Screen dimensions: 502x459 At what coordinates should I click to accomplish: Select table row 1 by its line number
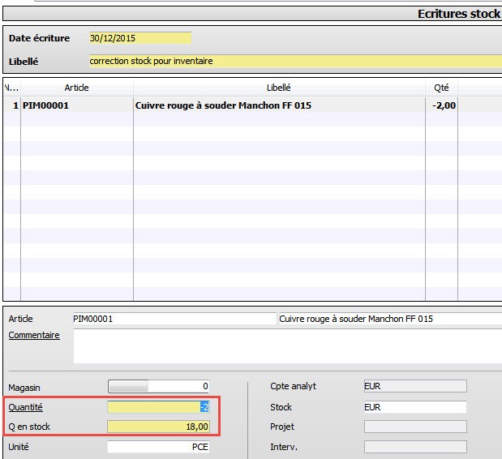pyautogui.click(x=12, y=105)
